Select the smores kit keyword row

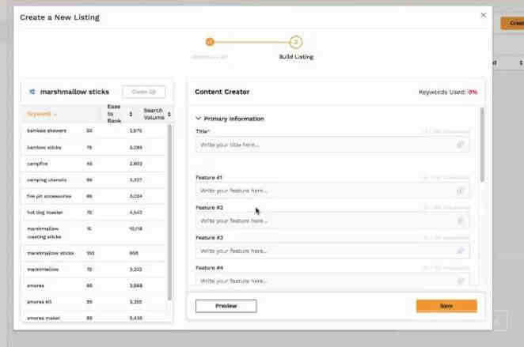[94, 302]
